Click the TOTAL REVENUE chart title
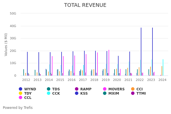This screenshot has width=171, height=114. click(85, 5)
